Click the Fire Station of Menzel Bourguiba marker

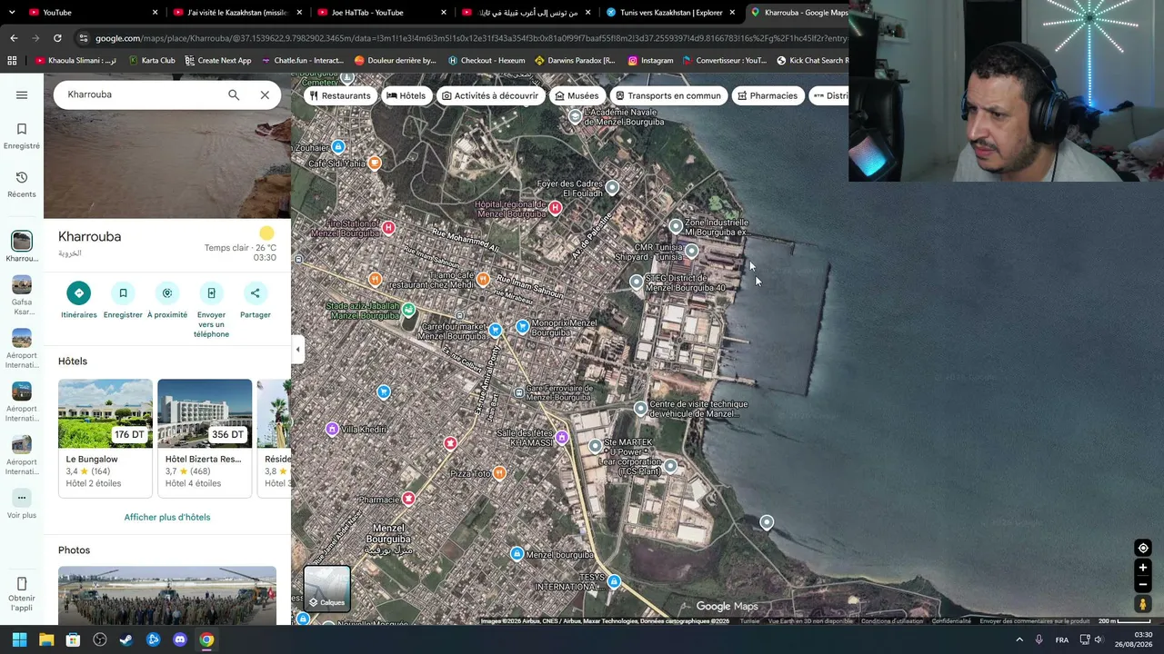coord(388,227)
